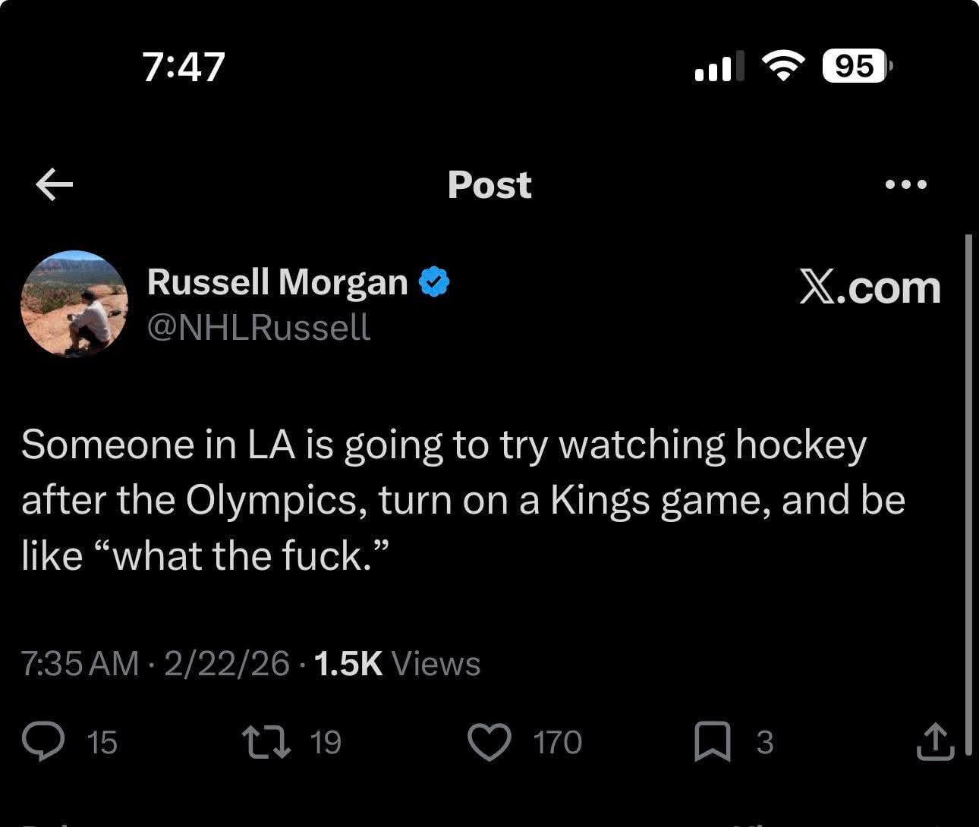Bookmark the post via bookmark icon

[713, 741]
